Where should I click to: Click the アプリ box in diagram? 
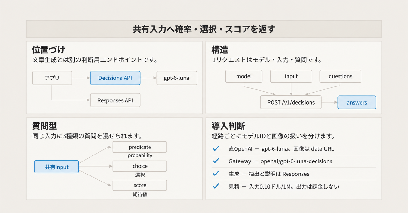tap(52, 78)
